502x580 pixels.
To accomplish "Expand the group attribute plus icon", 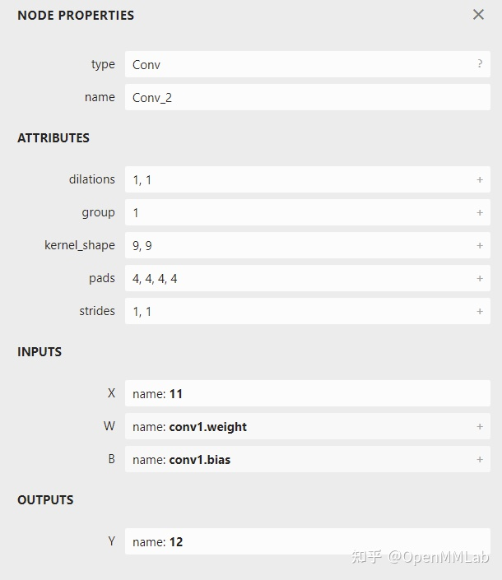I will click(480, 213).
